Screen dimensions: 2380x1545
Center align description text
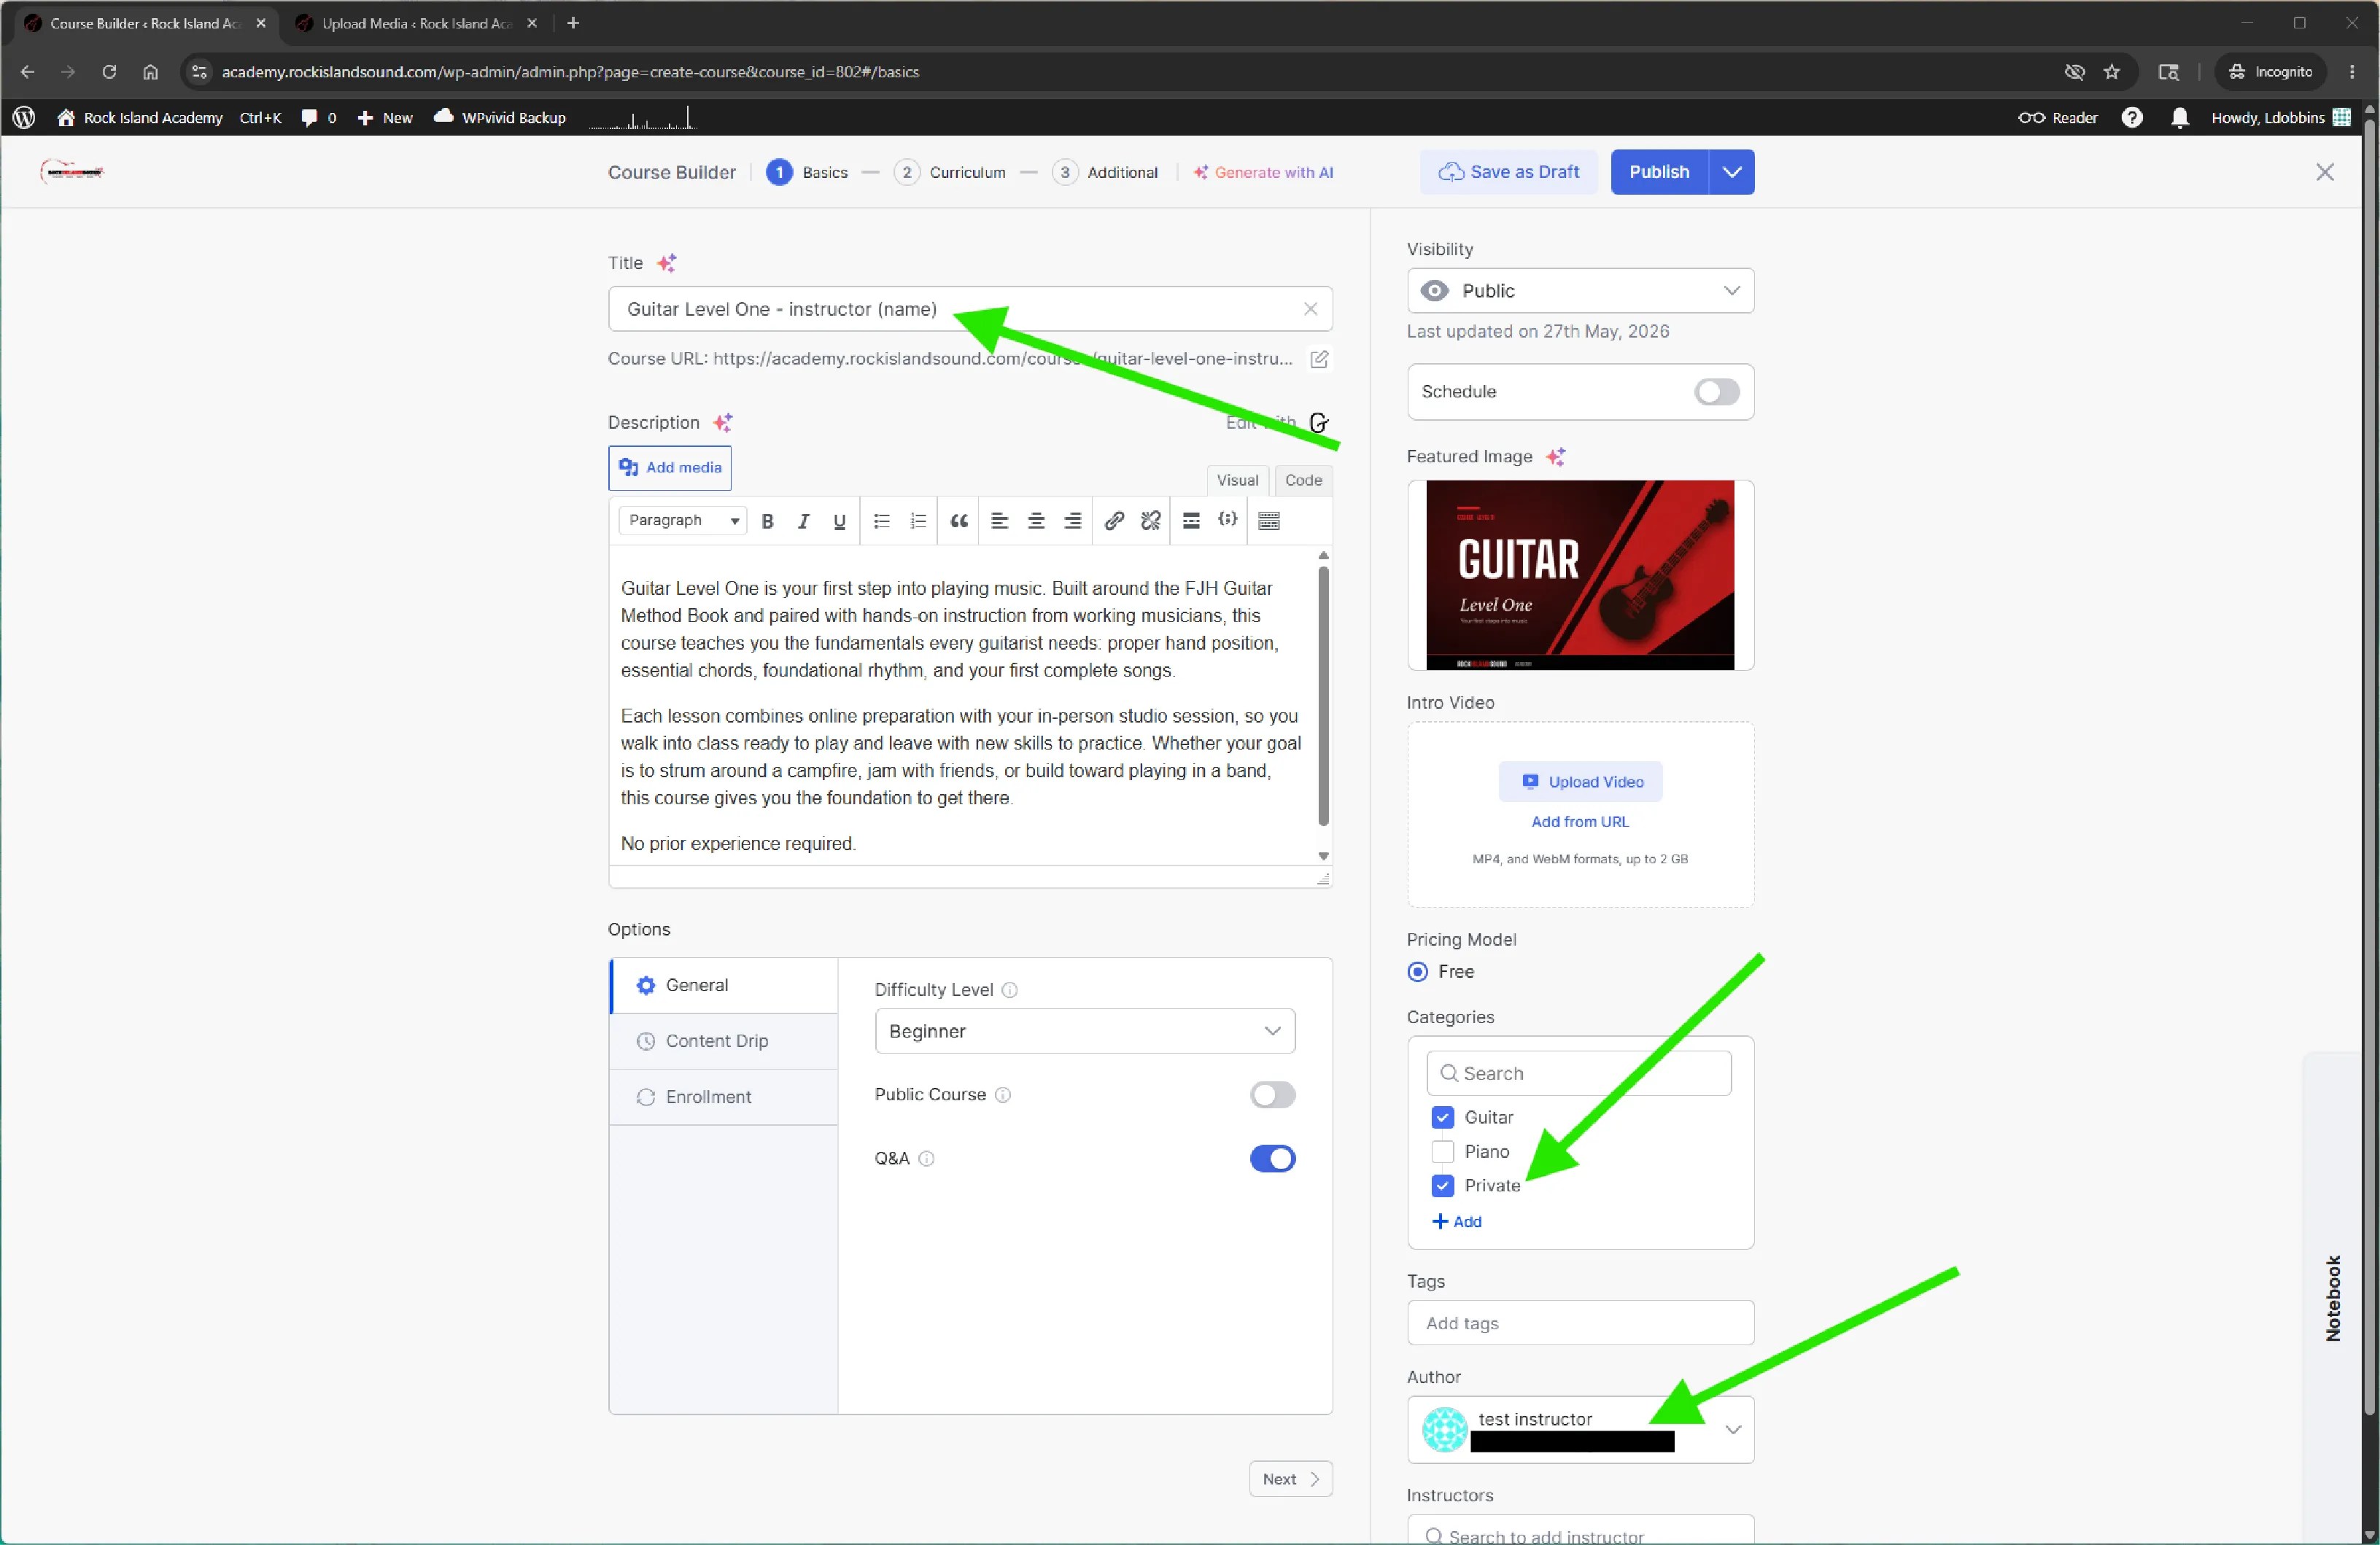click(x=1036, y=521)
